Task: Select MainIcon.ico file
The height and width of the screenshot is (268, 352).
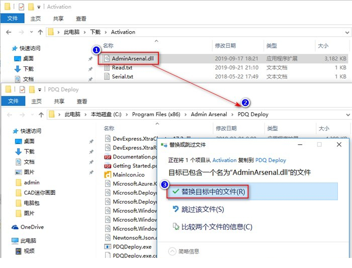Action: pos(125,174)
